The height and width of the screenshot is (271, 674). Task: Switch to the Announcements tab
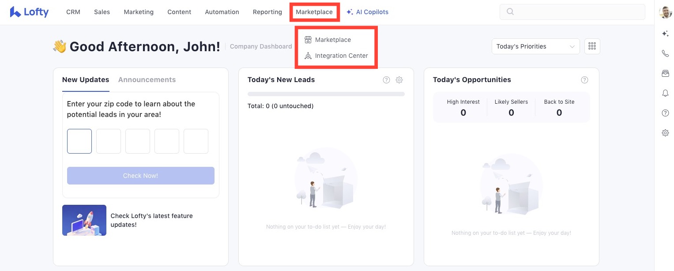(147, 80)
